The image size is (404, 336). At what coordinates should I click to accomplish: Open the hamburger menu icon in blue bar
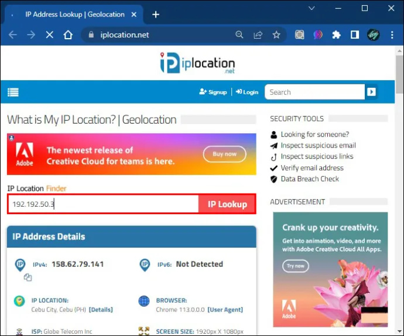coord(13,92)
